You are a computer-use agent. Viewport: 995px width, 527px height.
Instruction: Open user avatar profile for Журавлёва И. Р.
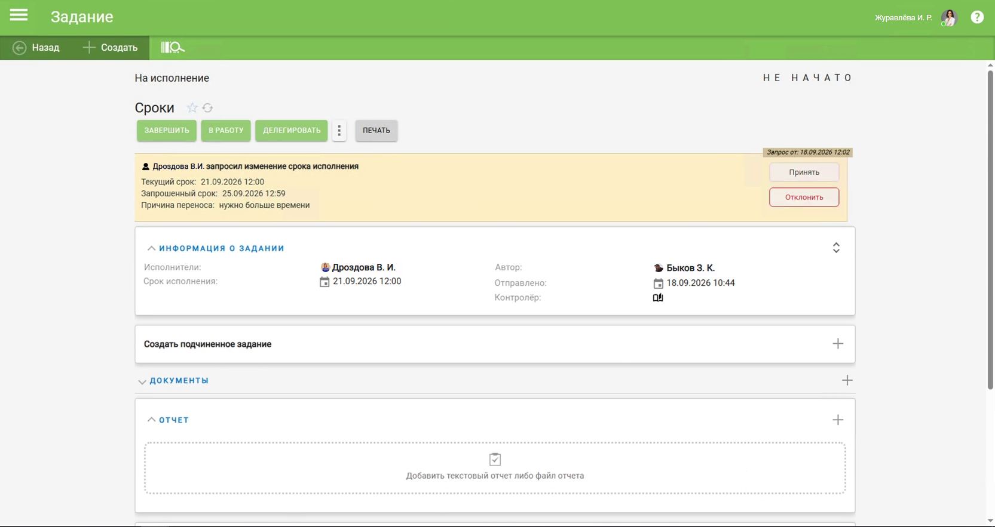coord(949,18)
